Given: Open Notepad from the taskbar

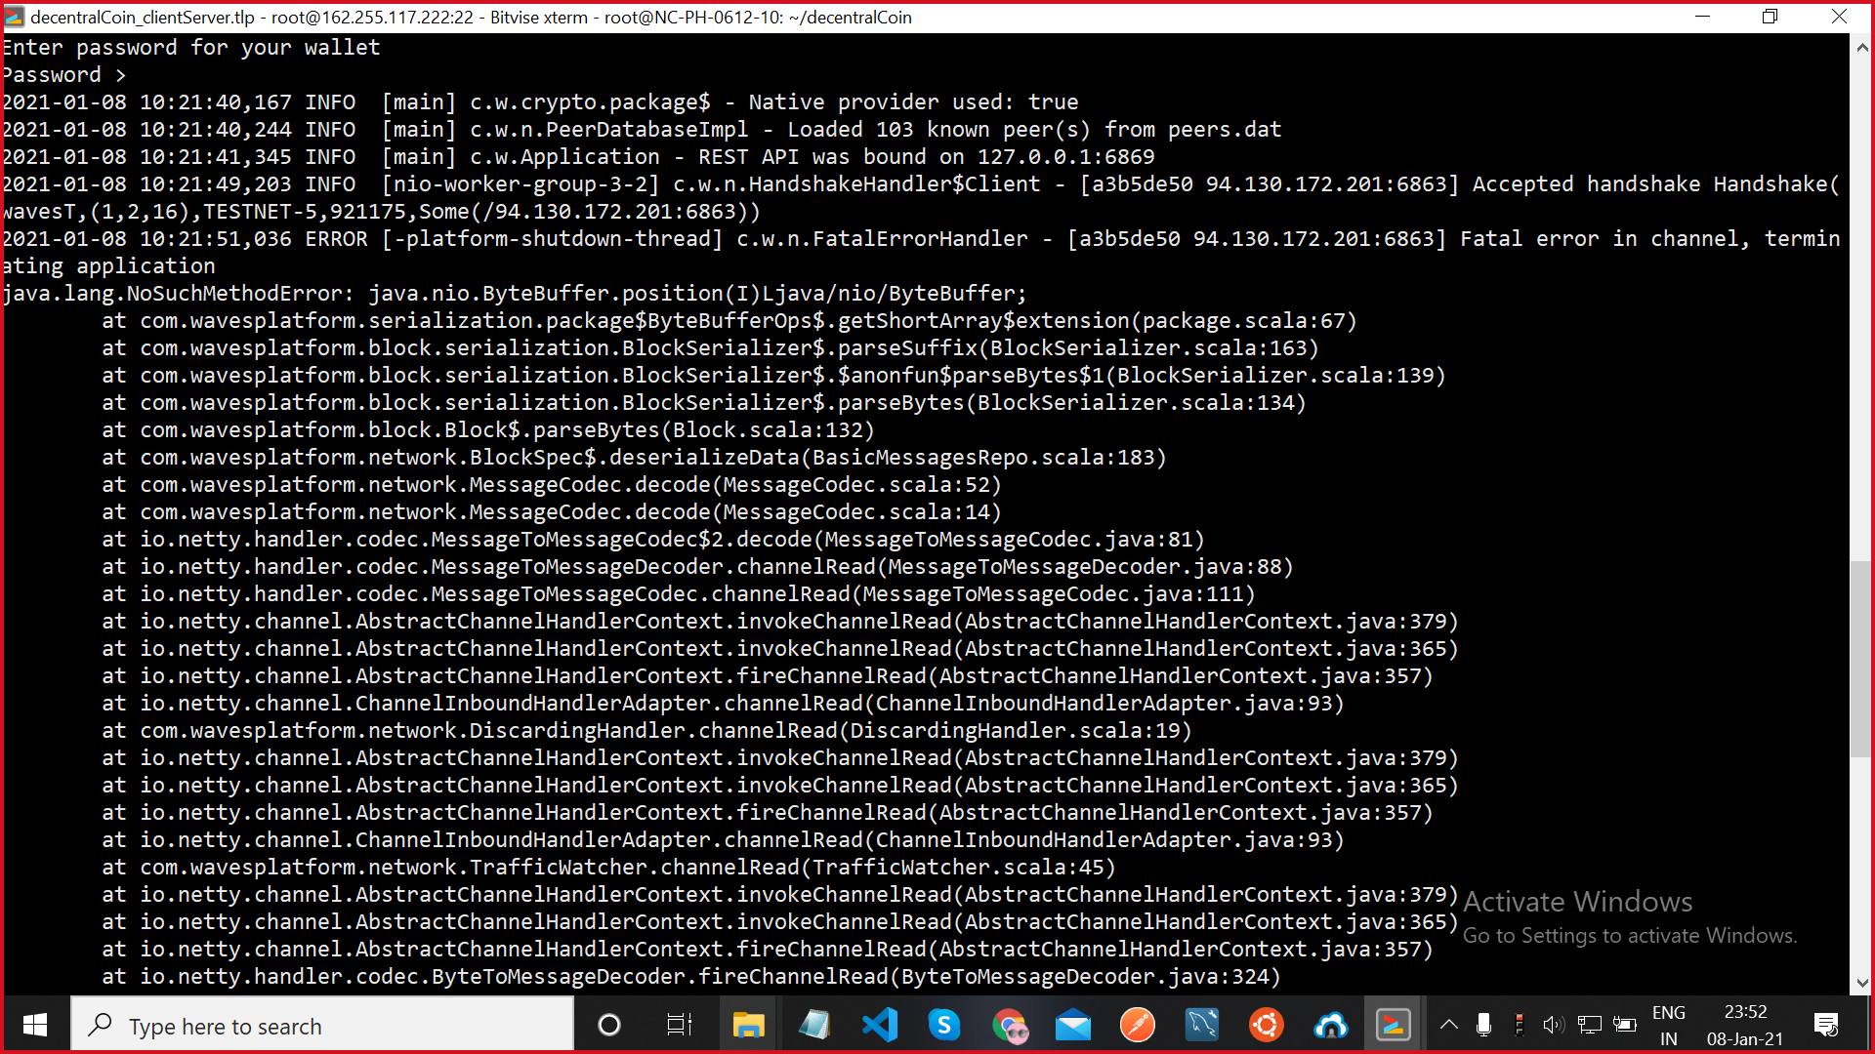Looking at the screenshot, I should 814,1025.
